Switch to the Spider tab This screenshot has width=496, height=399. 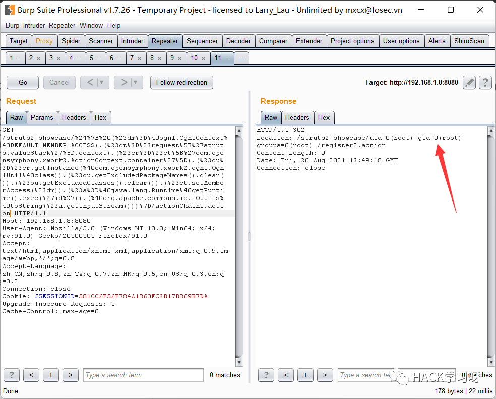pos(71,41)
